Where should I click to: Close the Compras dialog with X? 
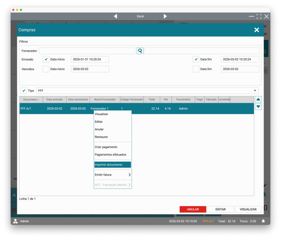click(x=257, y=30)
